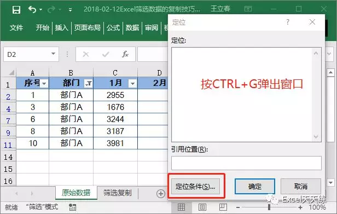Click the ribbon display options icon

[x=248, y=9]
